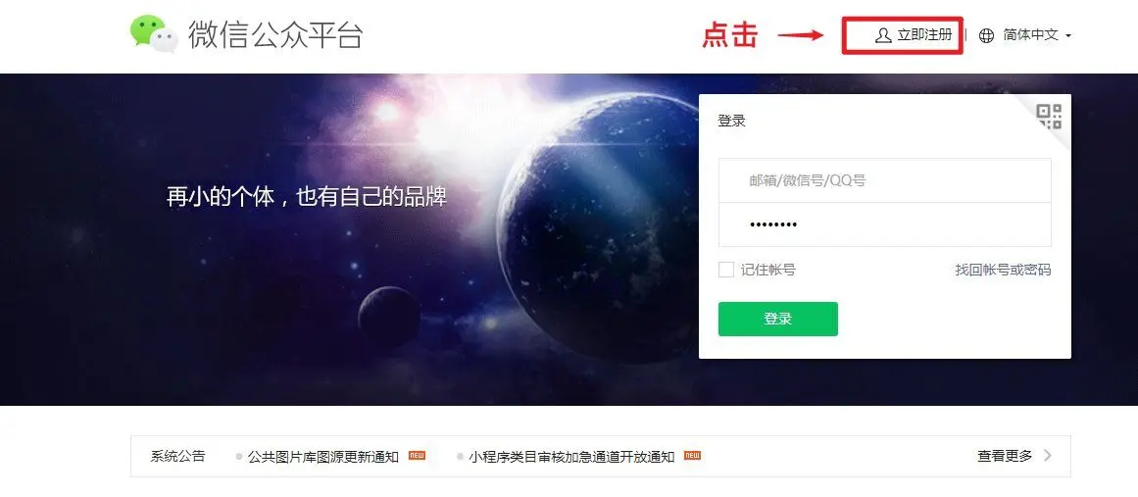This screenshot has width=1138, height=497.
Task: Focus the 邮箱/微信号/QQ号 account field
Action: 885,180
